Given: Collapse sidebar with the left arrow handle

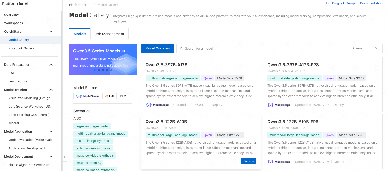Looking at the screenshot, I should point(65,157).
